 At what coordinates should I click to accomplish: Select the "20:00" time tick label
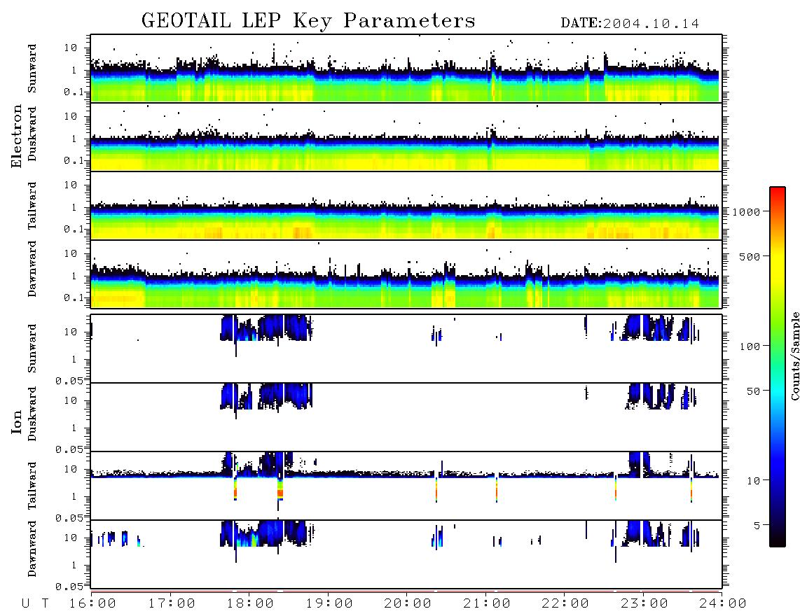point(408,604)
